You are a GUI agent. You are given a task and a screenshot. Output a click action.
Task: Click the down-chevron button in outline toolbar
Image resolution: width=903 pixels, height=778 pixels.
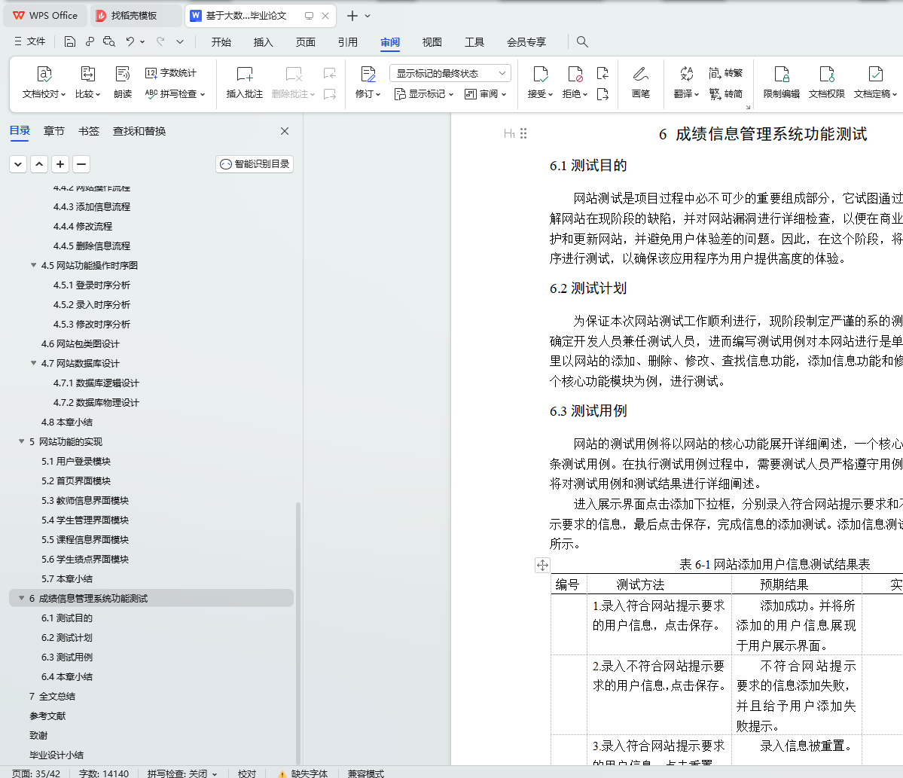(x=18, y=164)
